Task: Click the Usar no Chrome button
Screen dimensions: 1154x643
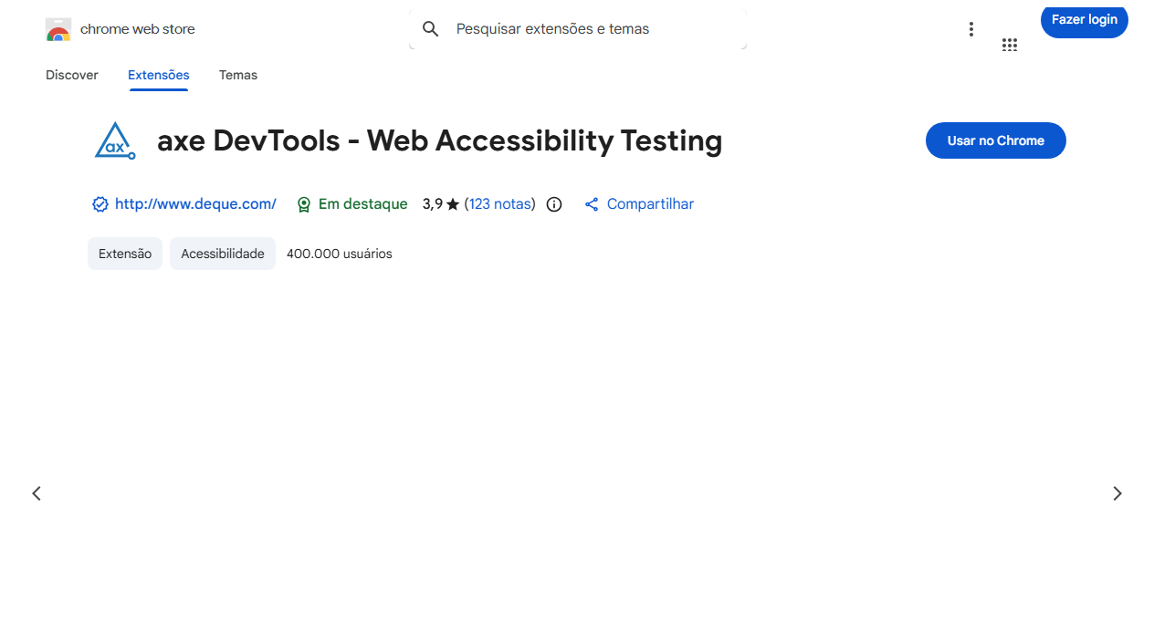Action: [995, 140]
